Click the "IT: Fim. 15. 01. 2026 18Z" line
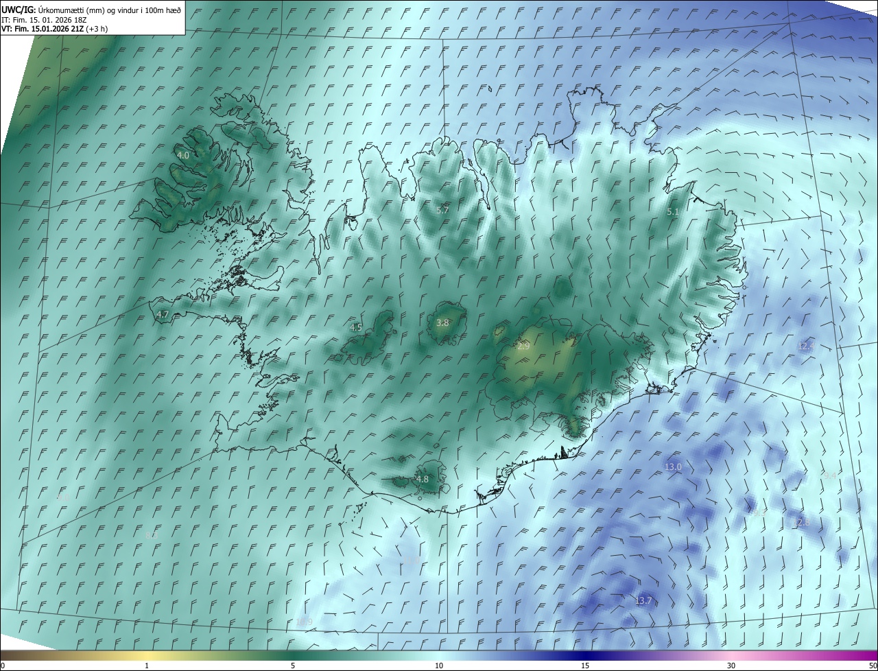Screen dimensions: 878x671 (x=43, y=19)
